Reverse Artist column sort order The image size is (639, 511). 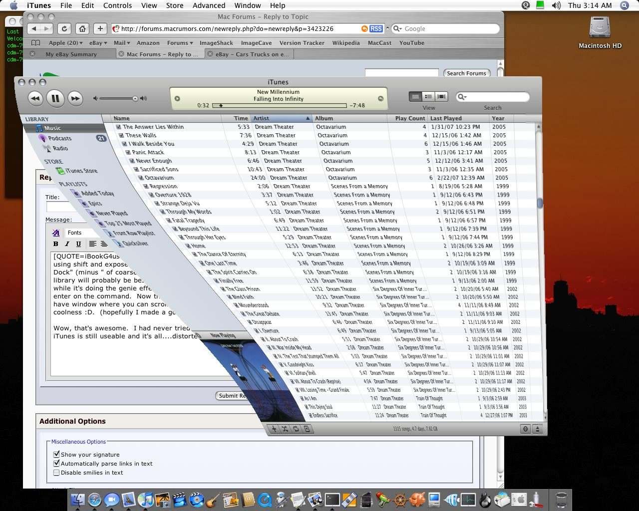point(282,118)
